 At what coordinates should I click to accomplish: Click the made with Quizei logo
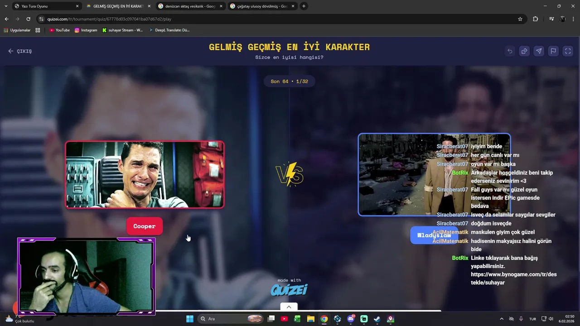click(289, 287)
